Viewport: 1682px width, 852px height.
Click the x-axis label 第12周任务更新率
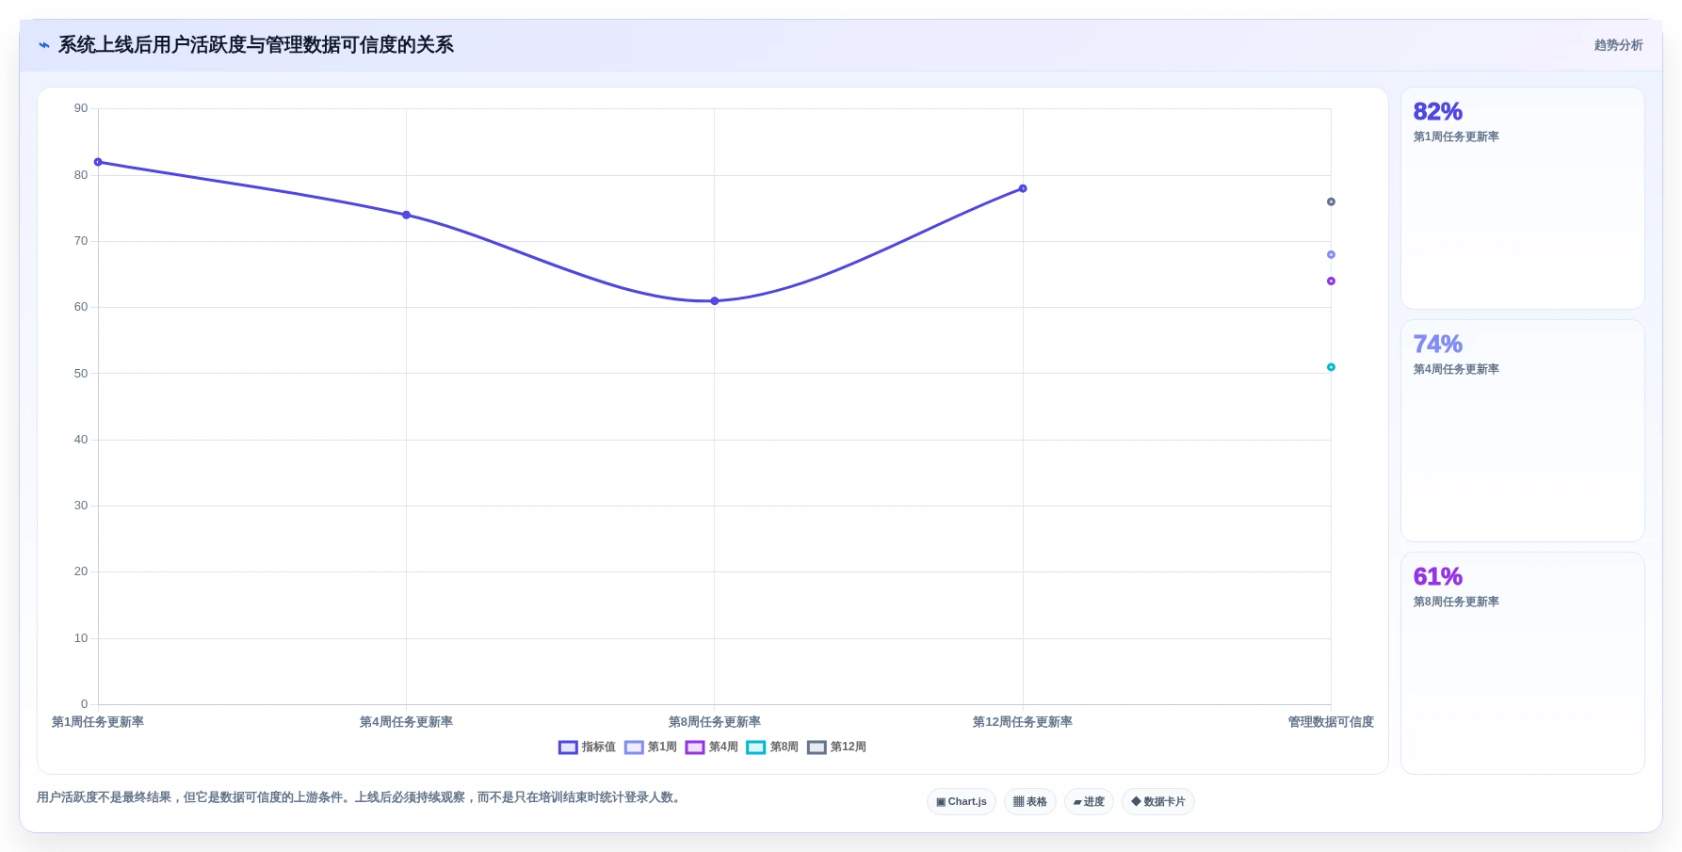1023,722
